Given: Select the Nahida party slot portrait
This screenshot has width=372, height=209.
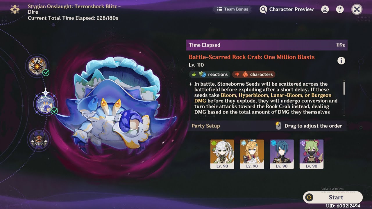Looking at the screenshot, I should point(222,154).
